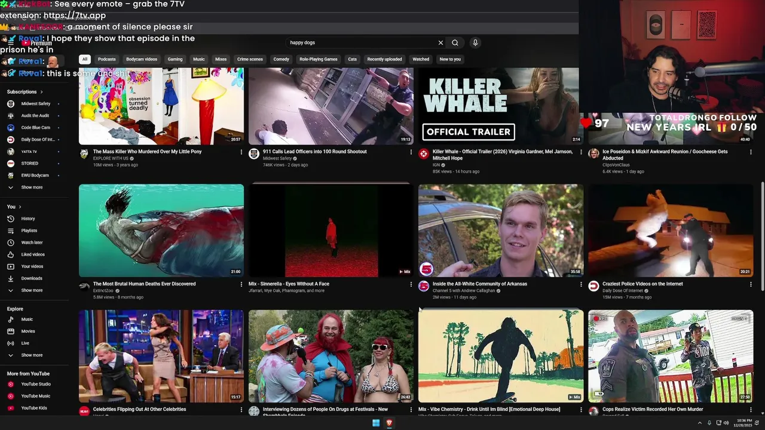
Task: Play the Inside the All-White Community thumbnail
Action: click(501, 231)
